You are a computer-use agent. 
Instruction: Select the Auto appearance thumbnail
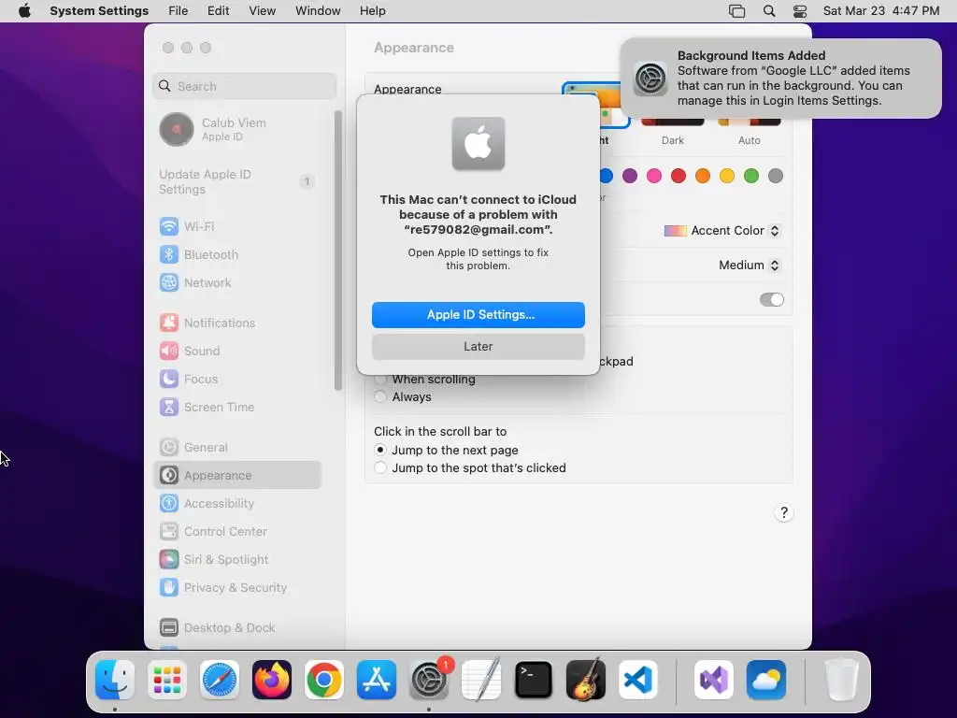[x=750, y=122]
